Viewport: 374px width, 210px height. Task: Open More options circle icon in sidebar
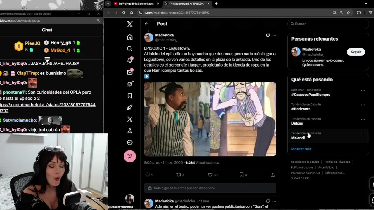pyautogui.click(x=130, y=143)
